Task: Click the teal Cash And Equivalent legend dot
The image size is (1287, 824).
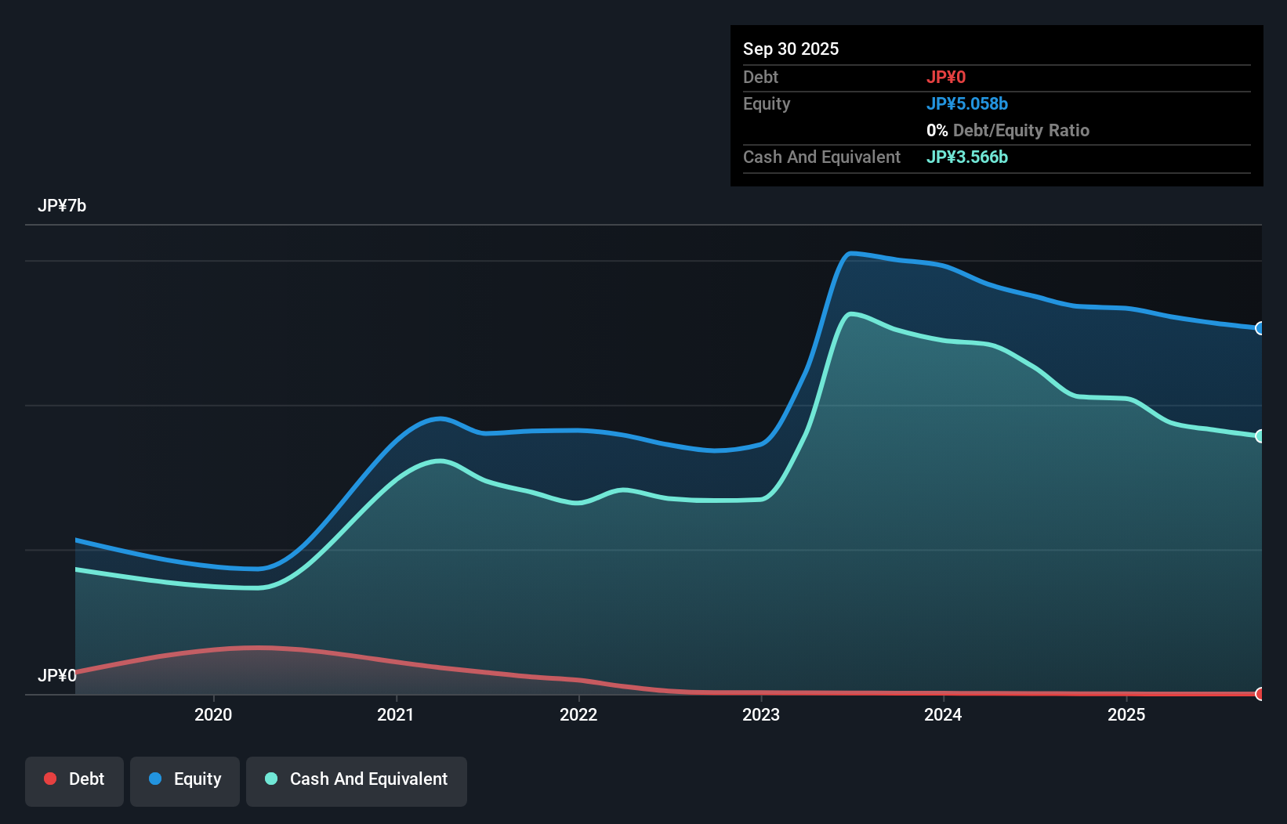Action: [270, 779]
